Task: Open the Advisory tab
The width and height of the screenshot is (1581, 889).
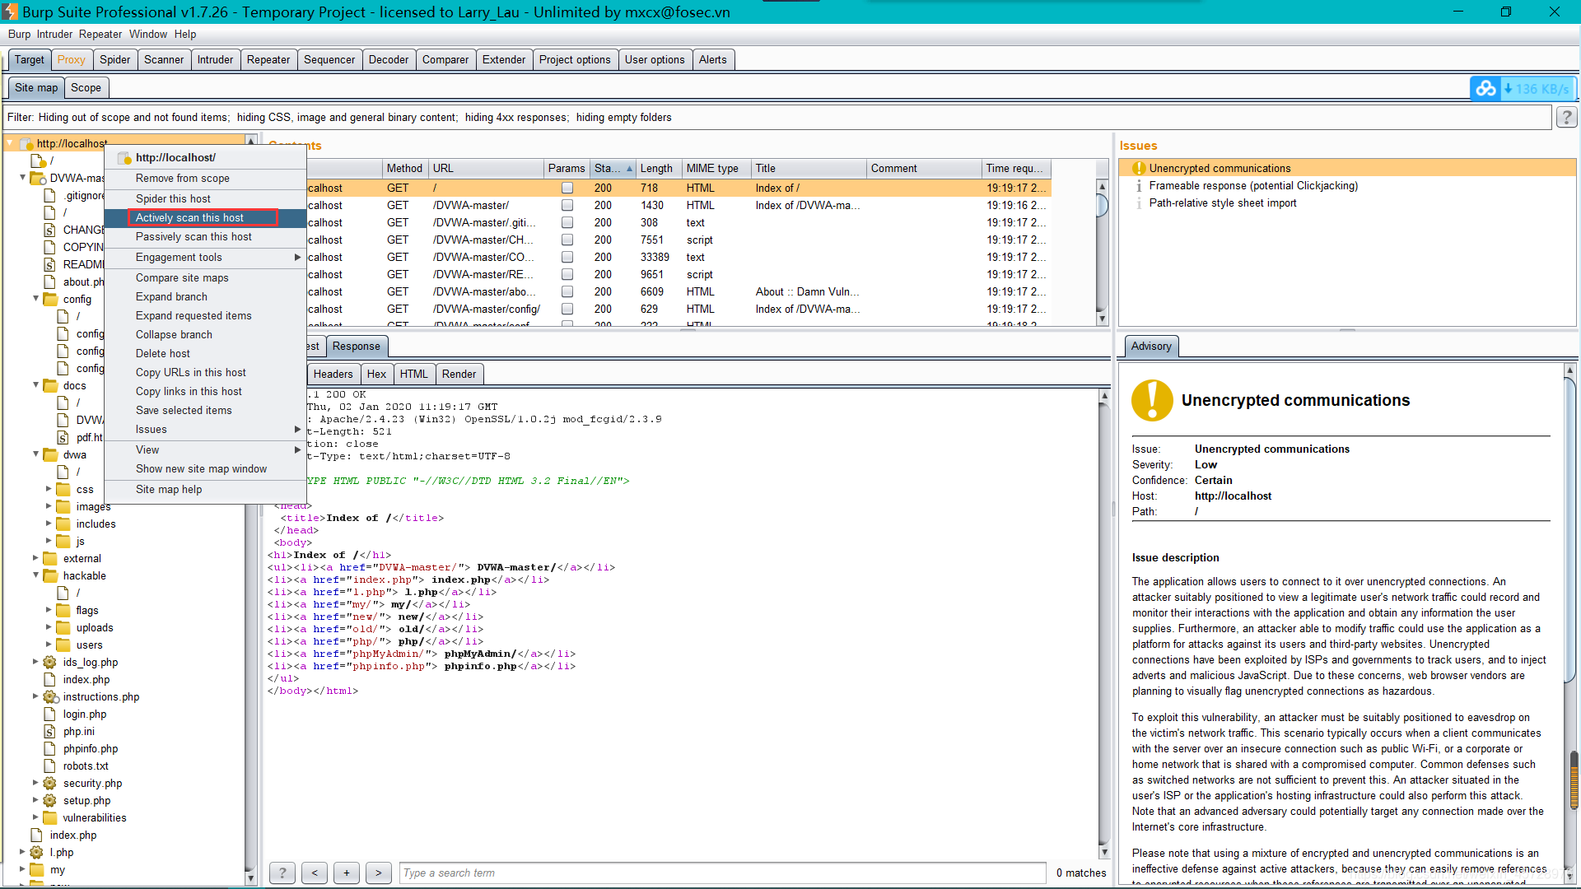Action: tap(1151, 347)
